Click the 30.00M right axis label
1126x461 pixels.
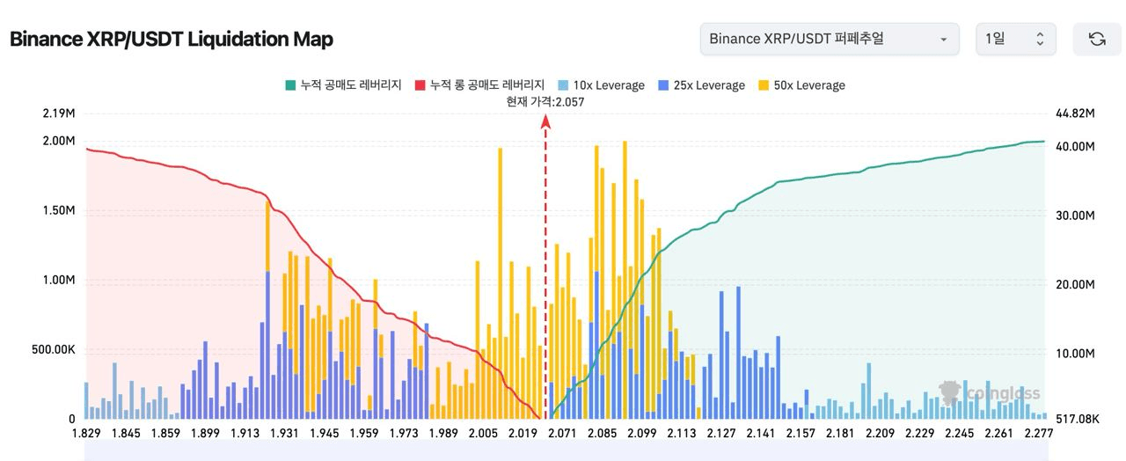tap(1073, 216)
